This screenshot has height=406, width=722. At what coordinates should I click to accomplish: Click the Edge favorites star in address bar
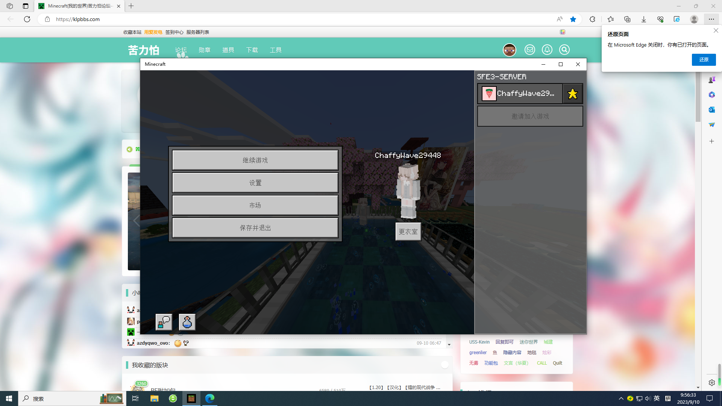click(x=573, y=19)
